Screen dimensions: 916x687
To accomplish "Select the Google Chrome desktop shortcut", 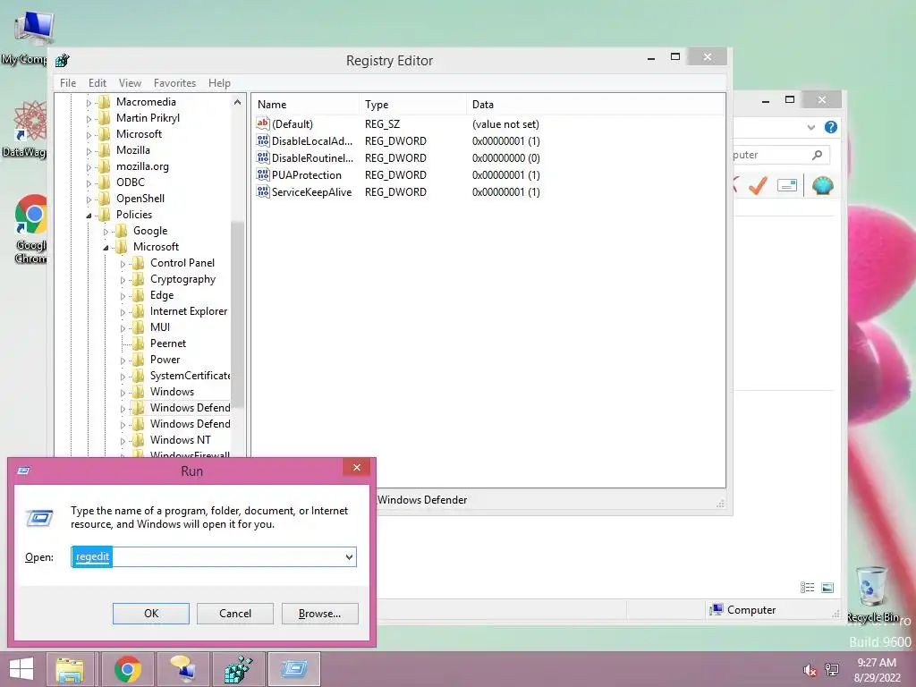I will [31, 228].
